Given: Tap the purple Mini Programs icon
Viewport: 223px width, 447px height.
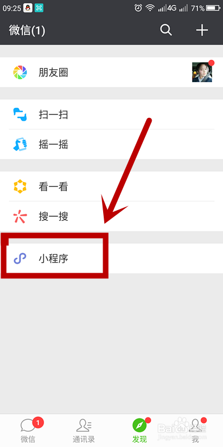Looking at the screenshot, I should click(20, 258).
